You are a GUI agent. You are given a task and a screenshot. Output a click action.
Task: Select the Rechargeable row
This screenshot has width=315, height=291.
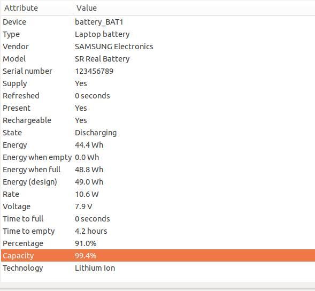pos(158,120)
